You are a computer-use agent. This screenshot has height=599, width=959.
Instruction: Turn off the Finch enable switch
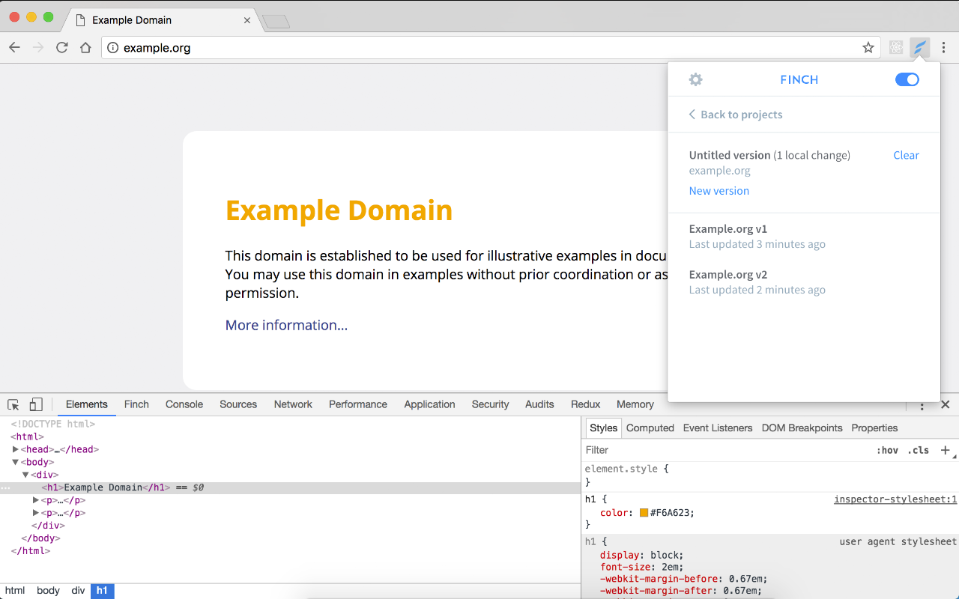point(907,79)
